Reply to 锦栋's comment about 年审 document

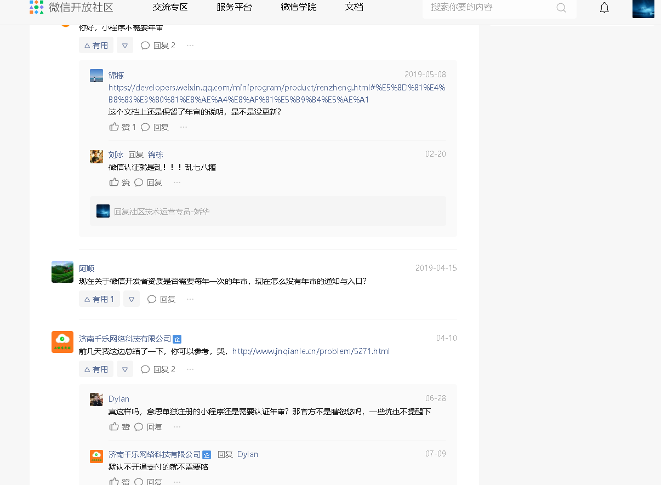[155, 127]
